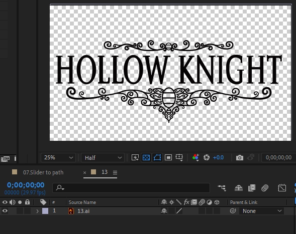The image size is (296, 234).
Task: Toggle continuous rasterize box for 13.ai
Action: pyautogui.click(x=171, y=211)
